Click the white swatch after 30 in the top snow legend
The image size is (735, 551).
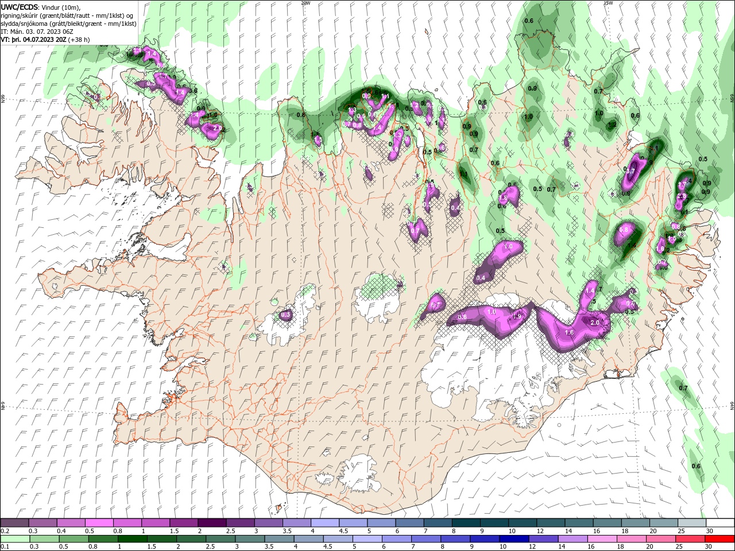coord(720,523)
